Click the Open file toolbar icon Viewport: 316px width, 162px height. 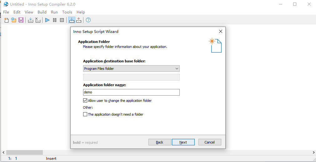(14, 20)
